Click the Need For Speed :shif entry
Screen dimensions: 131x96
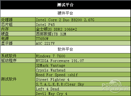[83, 75]
